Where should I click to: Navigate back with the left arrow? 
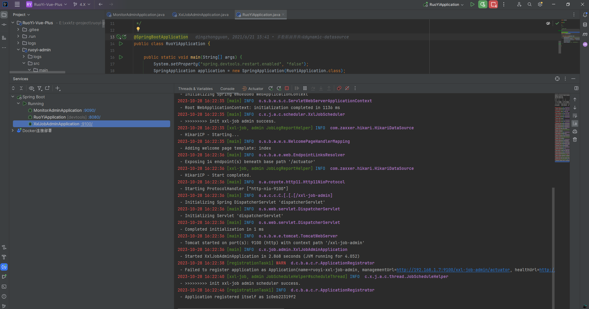coord(101,4)
